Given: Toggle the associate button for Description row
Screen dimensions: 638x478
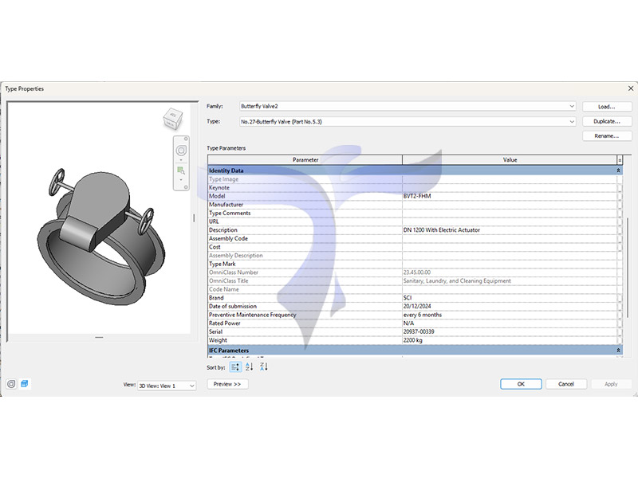Looking at the screenshot, I should 620,230.
